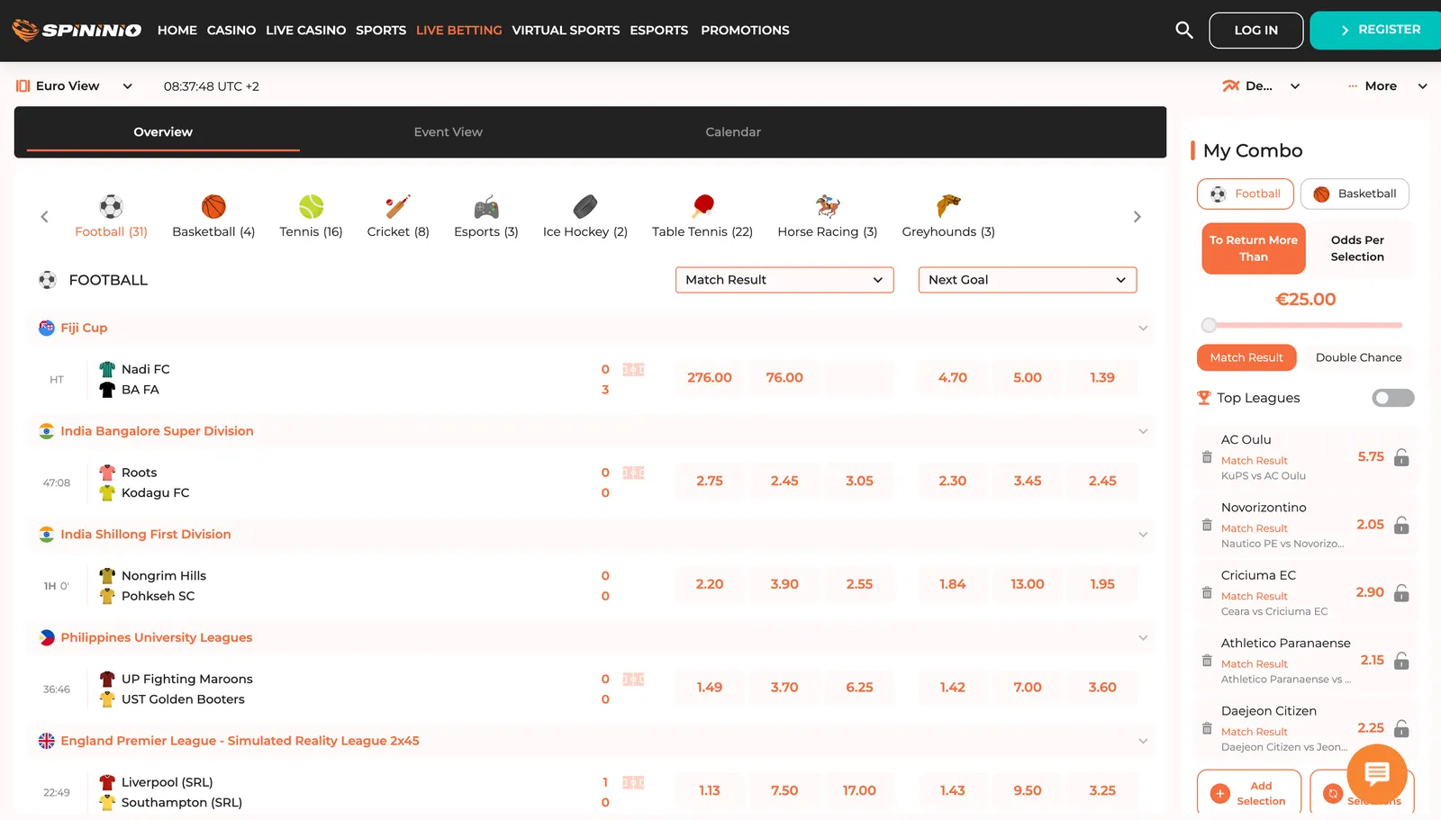1441x820 pixels.
Task: Select Greyhounds icon
Action: [x=948, y=207]
